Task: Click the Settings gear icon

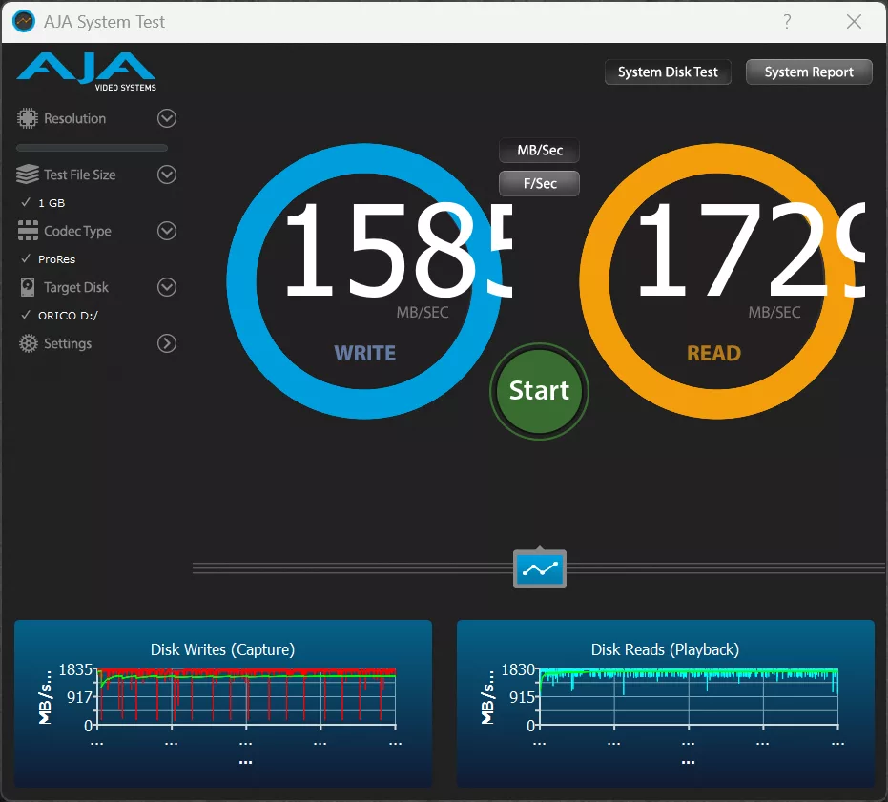Action: point(28,344)
